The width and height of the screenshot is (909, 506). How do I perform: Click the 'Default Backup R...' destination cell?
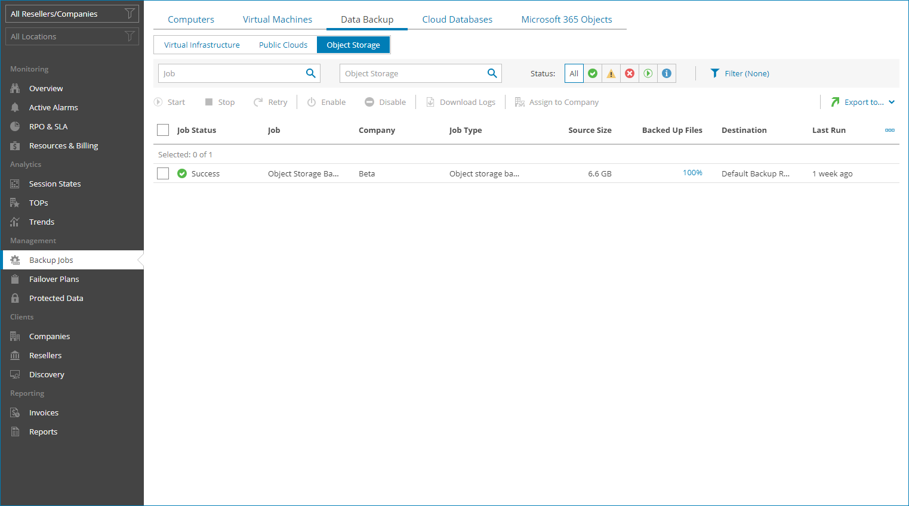click(x=755, y=173)
